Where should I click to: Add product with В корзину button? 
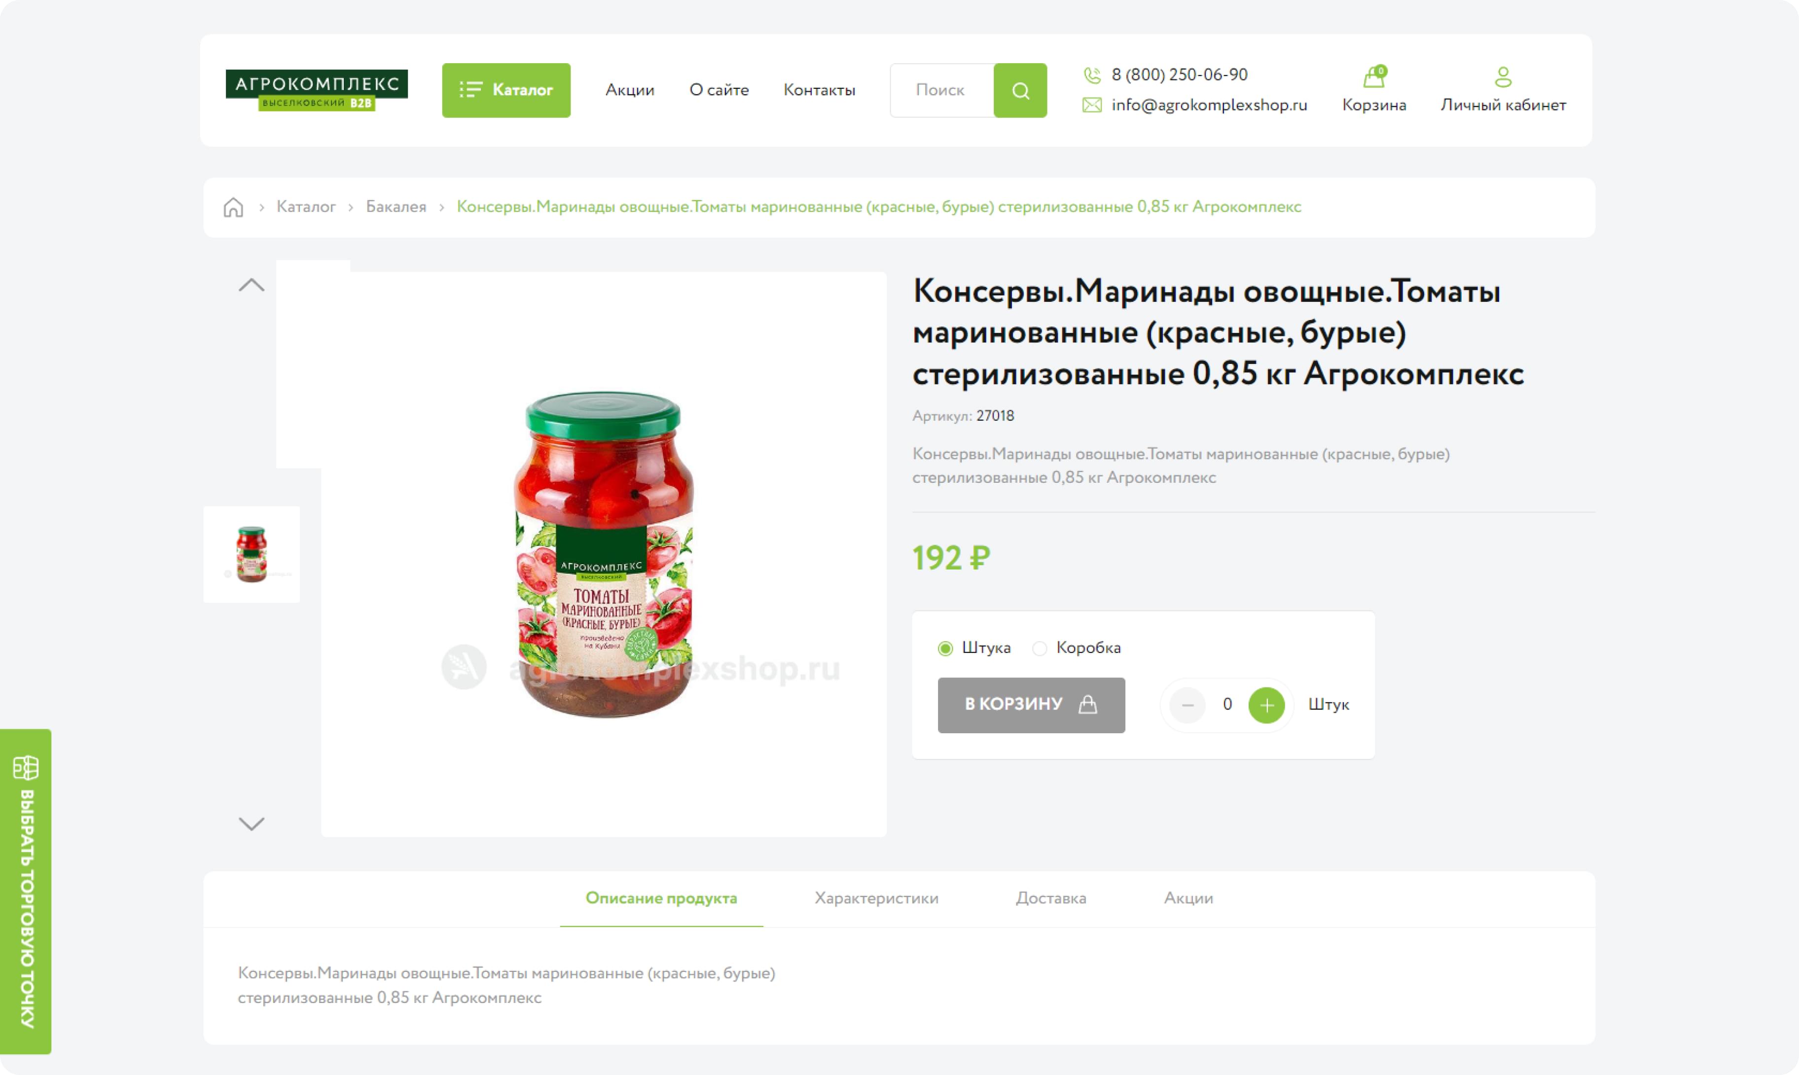pyautogui.click(x=1031, y=705)
